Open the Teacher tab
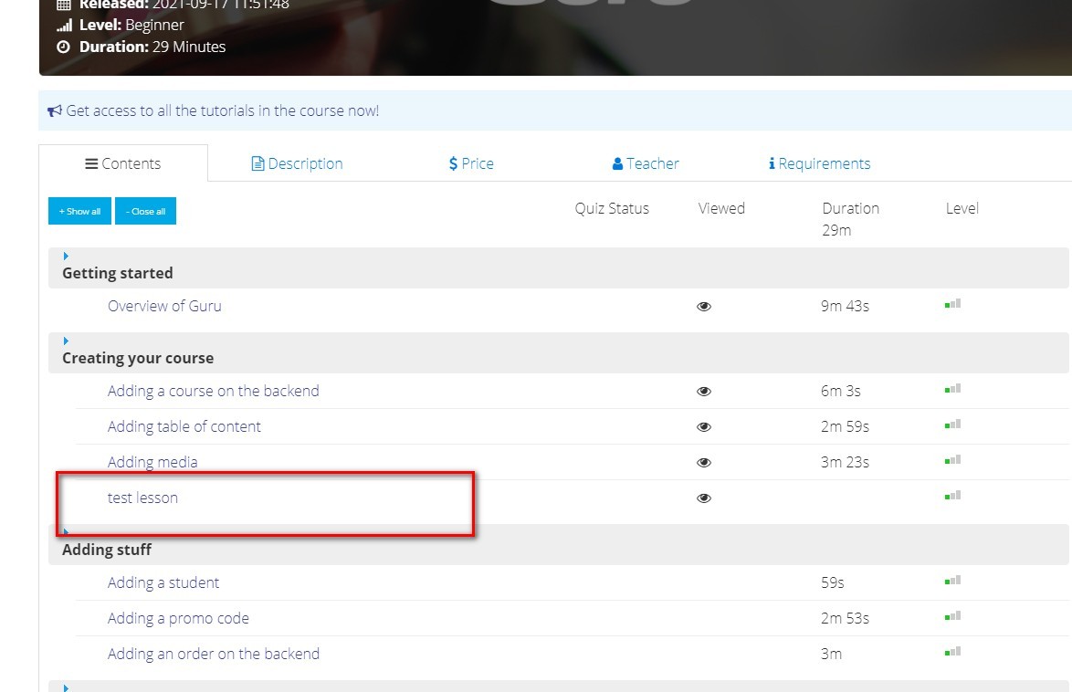 click(x=646, y=163)
